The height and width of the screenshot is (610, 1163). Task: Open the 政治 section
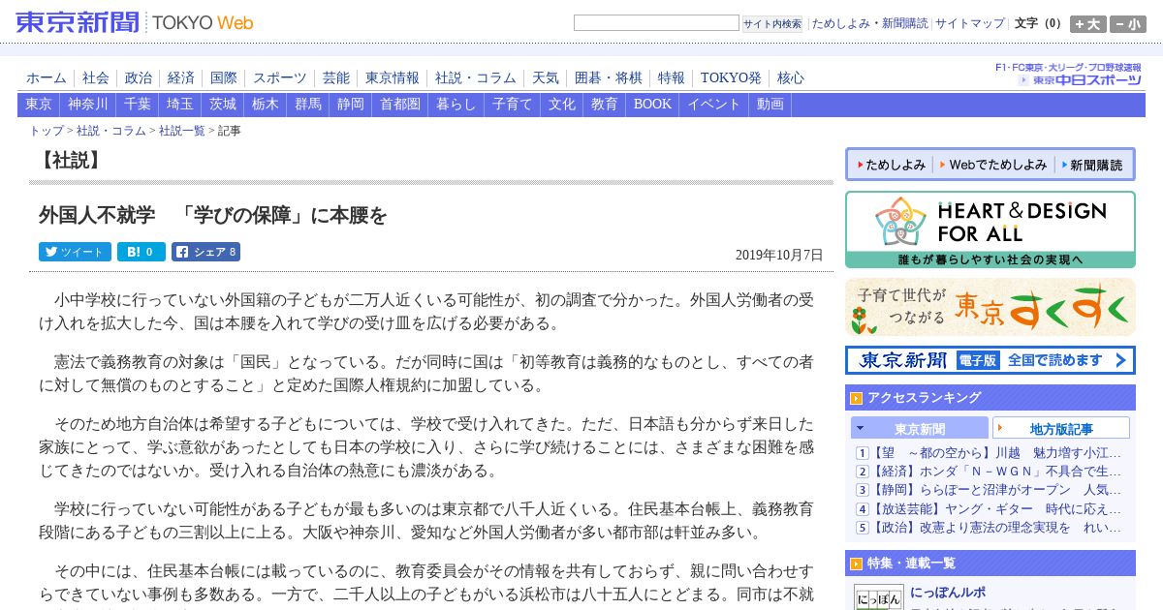coord(139,77)
